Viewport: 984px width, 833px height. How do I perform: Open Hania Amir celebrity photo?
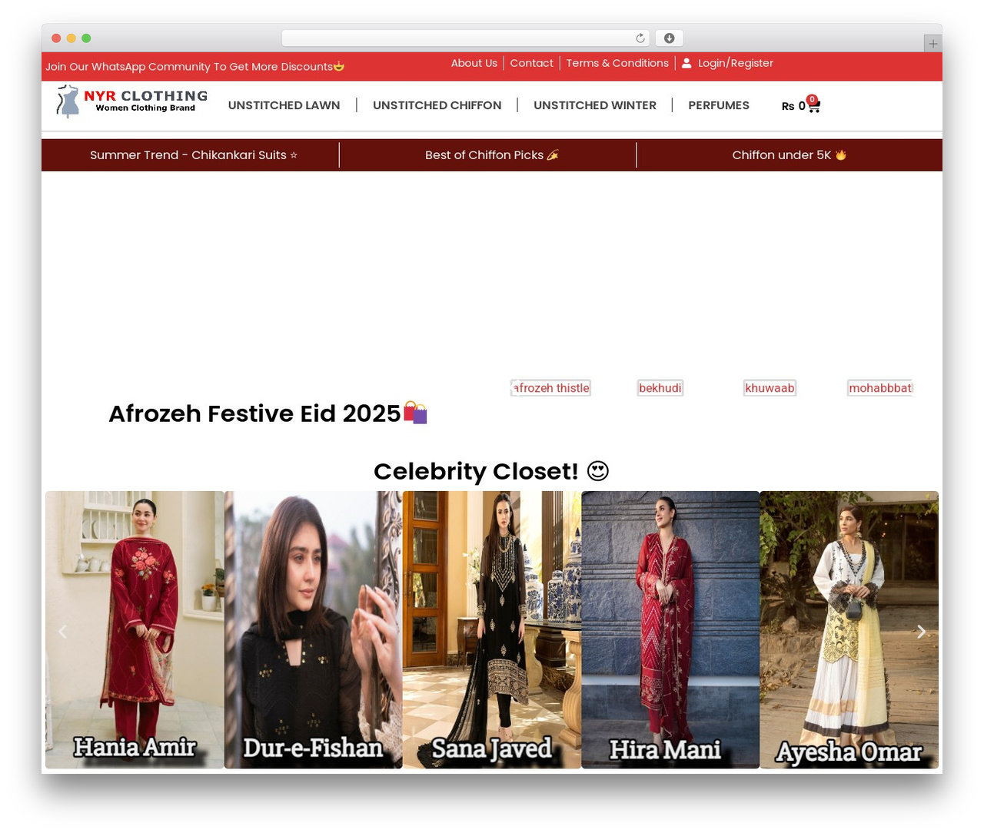click(x=135, y=629)
